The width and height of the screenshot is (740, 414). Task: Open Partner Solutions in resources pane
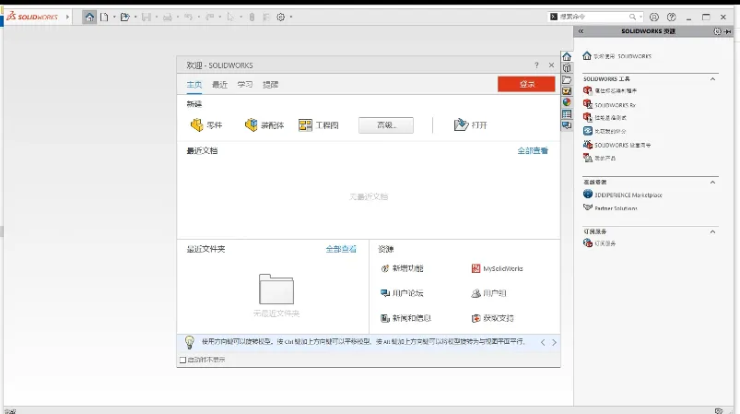[610, 207]
